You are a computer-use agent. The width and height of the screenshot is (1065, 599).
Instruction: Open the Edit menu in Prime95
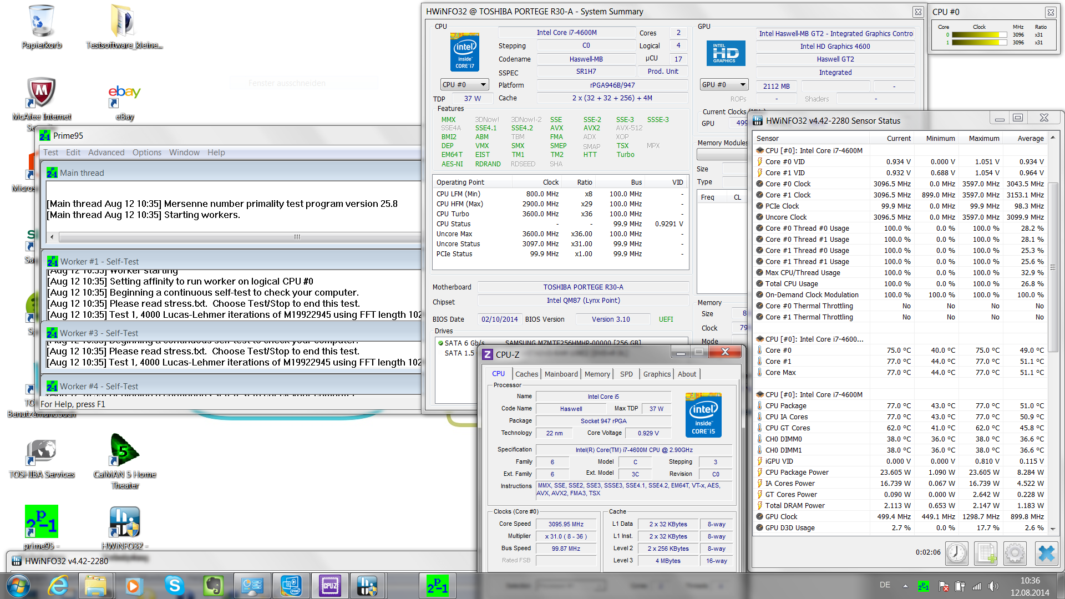[x=73, y=153]
